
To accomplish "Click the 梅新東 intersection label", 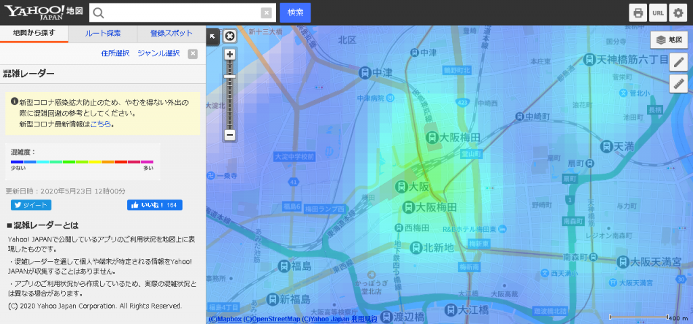I will tap(478, 244).
